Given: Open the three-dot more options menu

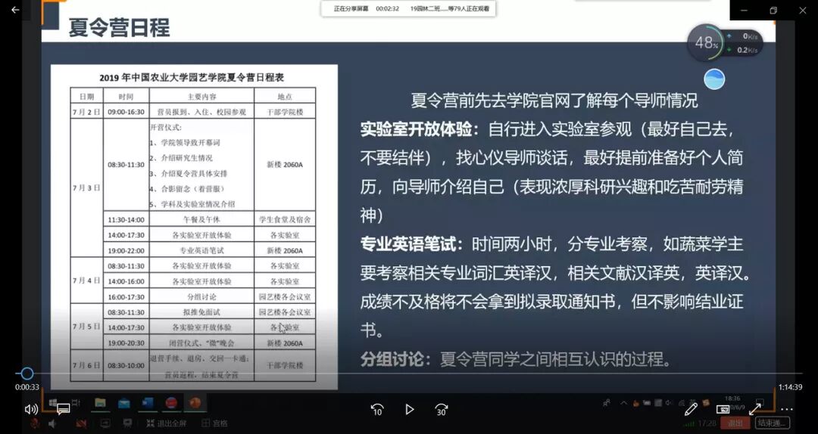Looking at the screenshot, I should 787,410.
